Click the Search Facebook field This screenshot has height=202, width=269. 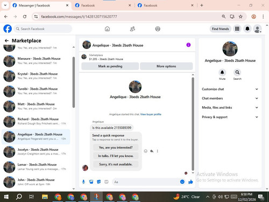pos(43,29)
